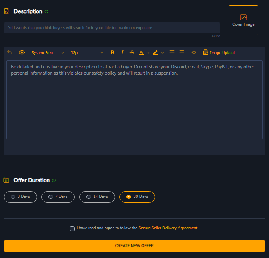Viewport: 269px width, 258px height.
Task: Click the highlight color marker icon
Action: (x=156, y=52)
